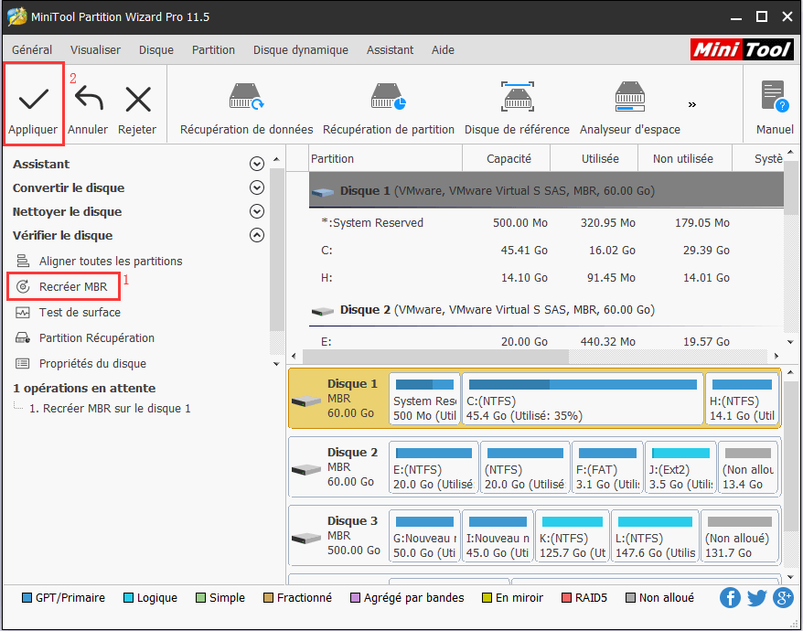Open the Assistant menu
The height and width of the screenshot is (631, 803).
tap(391, 49)
